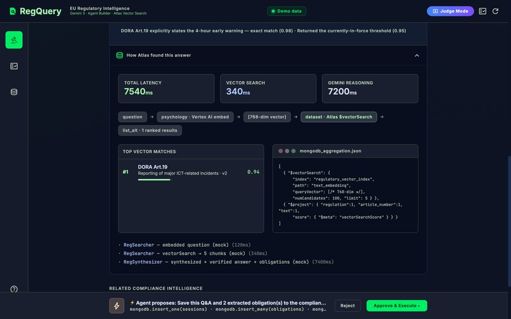
Task: Open the gavel regulatory query sidebar icon
Action: pyautogui.click(x=14, y=40)
